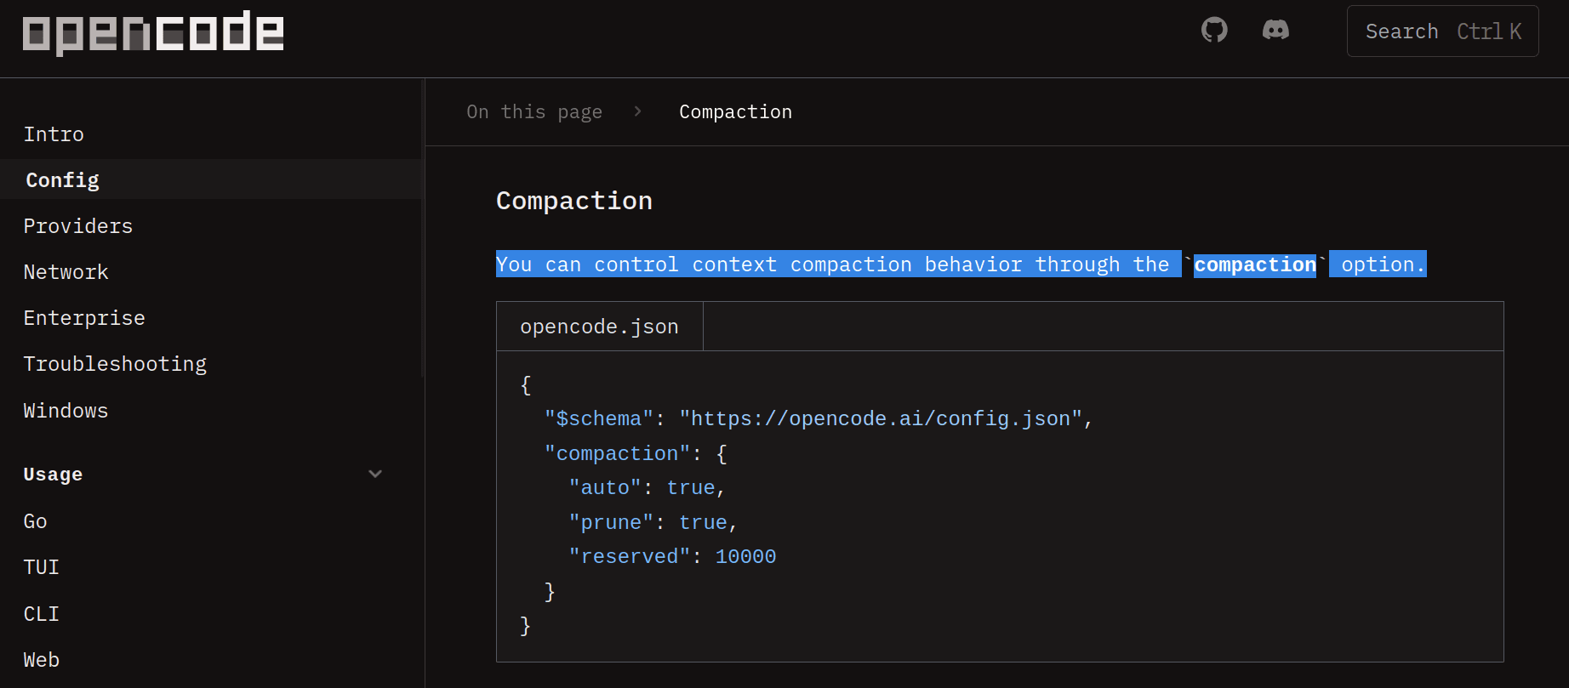Go to the Intro page
Screen dimensions: 1569x688
click(x=54, y=134)
